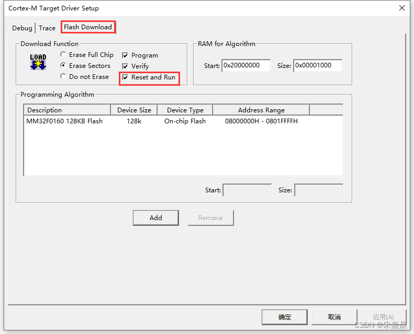This screenshot has width=414, height=334.
Task: Click the 128k device size cell
Action: pyautogui.click(x=134, y=121)
